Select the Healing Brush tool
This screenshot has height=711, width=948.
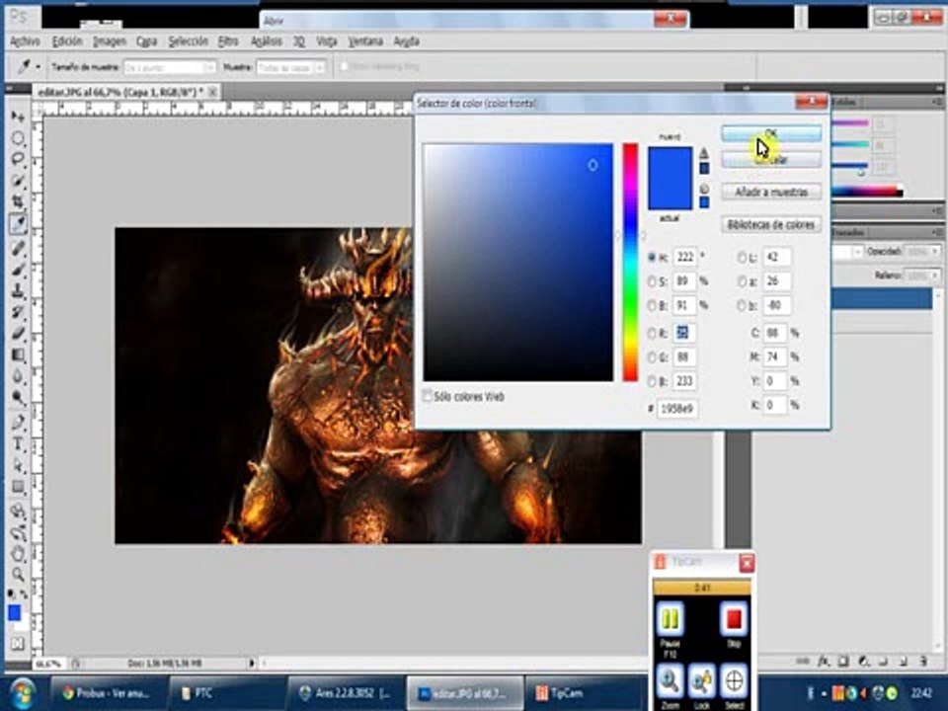18,247
